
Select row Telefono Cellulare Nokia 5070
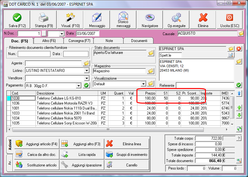tap(118, 118)
